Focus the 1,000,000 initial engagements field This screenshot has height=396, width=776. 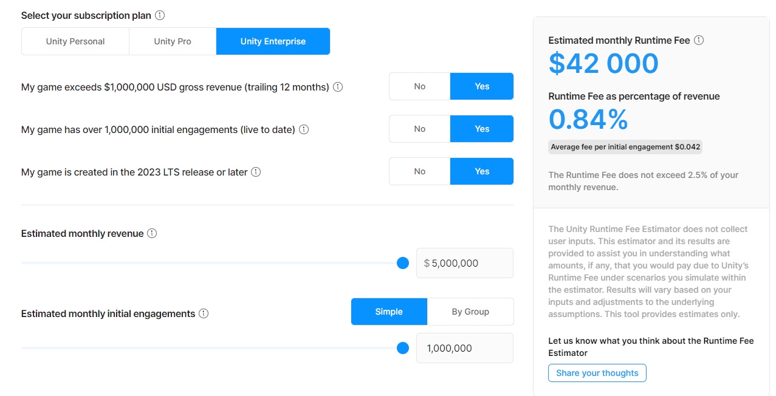465,348
